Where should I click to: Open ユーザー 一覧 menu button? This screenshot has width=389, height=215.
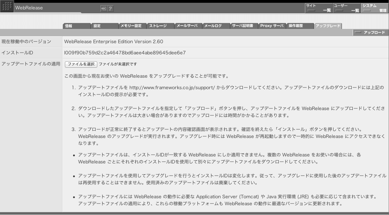[x=346, y=8]
